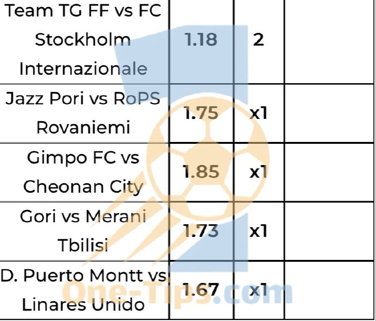
Task: Select the 1.18 odds cell
Action: tap(201, 39)
